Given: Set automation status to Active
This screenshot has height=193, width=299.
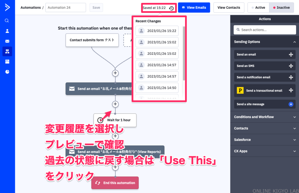Looking at the screenshot, I should coord(258,8).
